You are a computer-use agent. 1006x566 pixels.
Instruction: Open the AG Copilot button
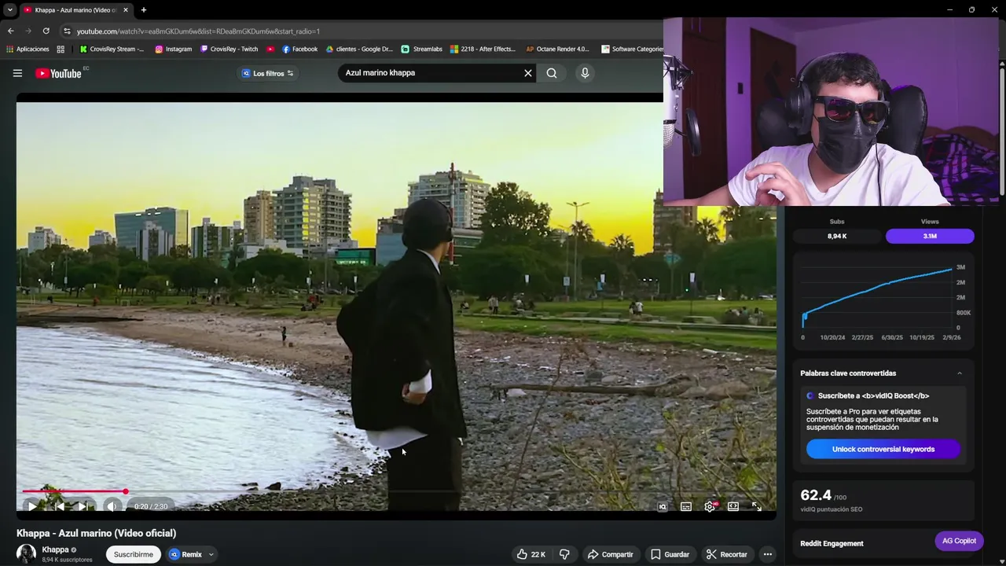pyautogui.click(x=959, y=541)
